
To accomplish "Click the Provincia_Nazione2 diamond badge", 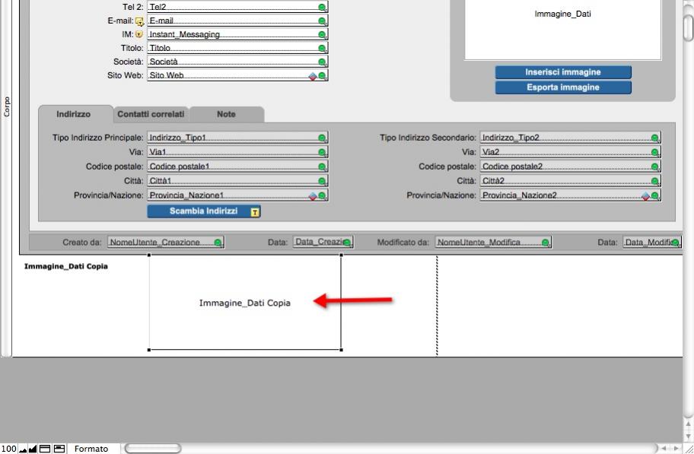I will [645, 195].
